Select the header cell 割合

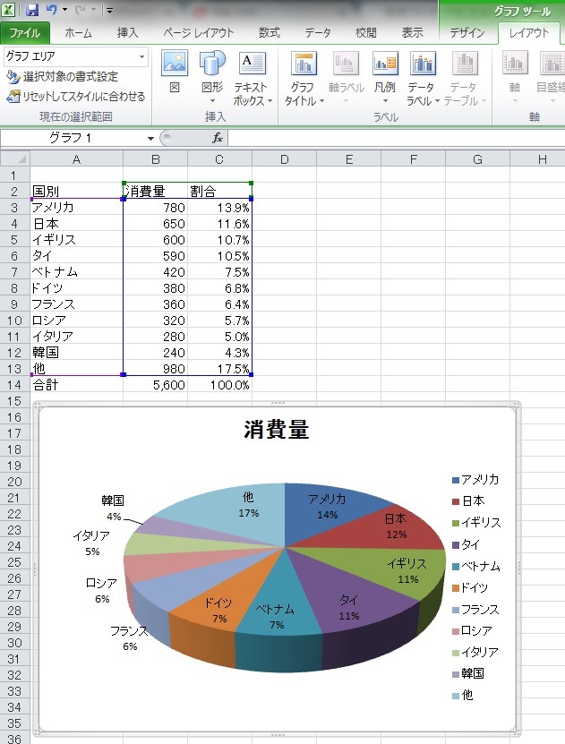[x=219, y=192]
